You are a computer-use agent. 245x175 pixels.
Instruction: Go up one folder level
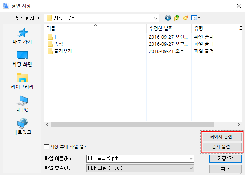click(x=176, y=18)
